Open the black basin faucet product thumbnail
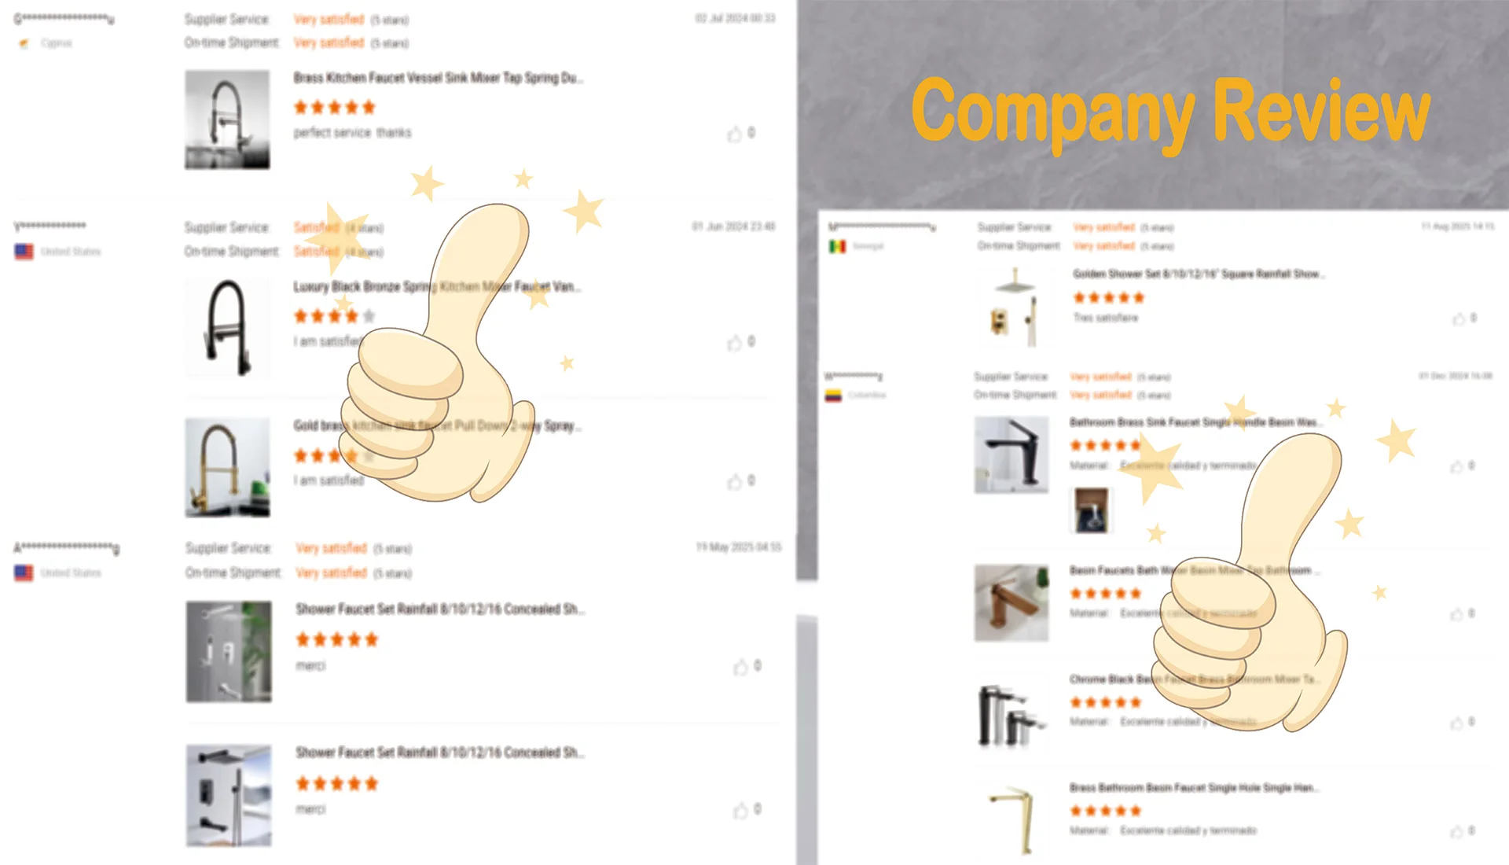Screen dimensions: 1509x865 1012,455
